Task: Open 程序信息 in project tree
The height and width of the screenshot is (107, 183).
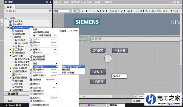Action: click(19, 81)
